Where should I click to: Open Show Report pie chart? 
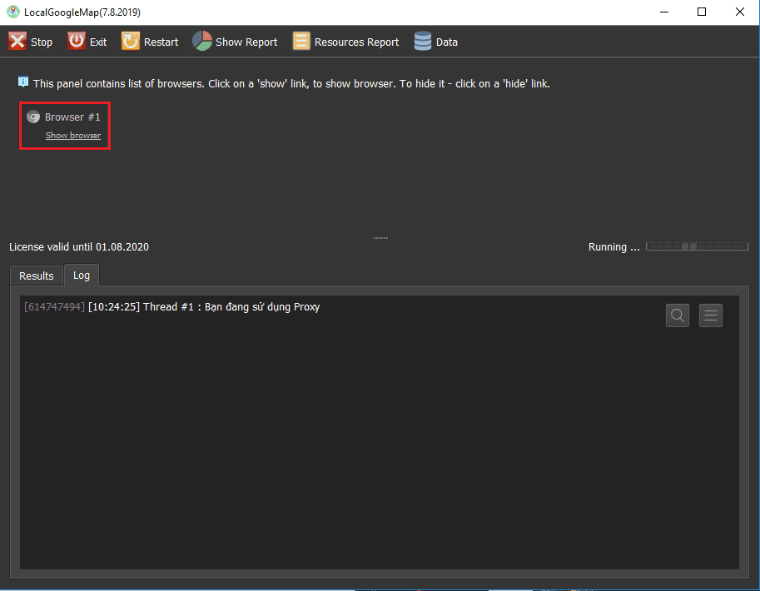pos(202,42)
